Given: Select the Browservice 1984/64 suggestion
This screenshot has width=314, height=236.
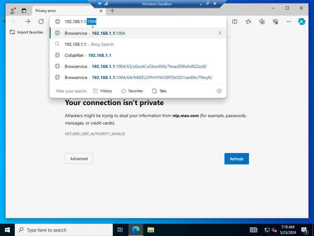Looking at the screenshot, I should click(138, 77).
